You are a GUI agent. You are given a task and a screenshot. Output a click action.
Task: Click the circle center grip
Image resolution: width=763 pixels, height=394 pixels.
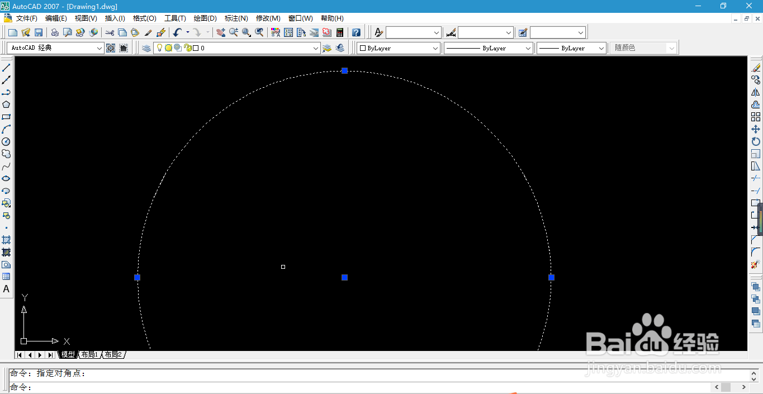click(x=344, y=277)
